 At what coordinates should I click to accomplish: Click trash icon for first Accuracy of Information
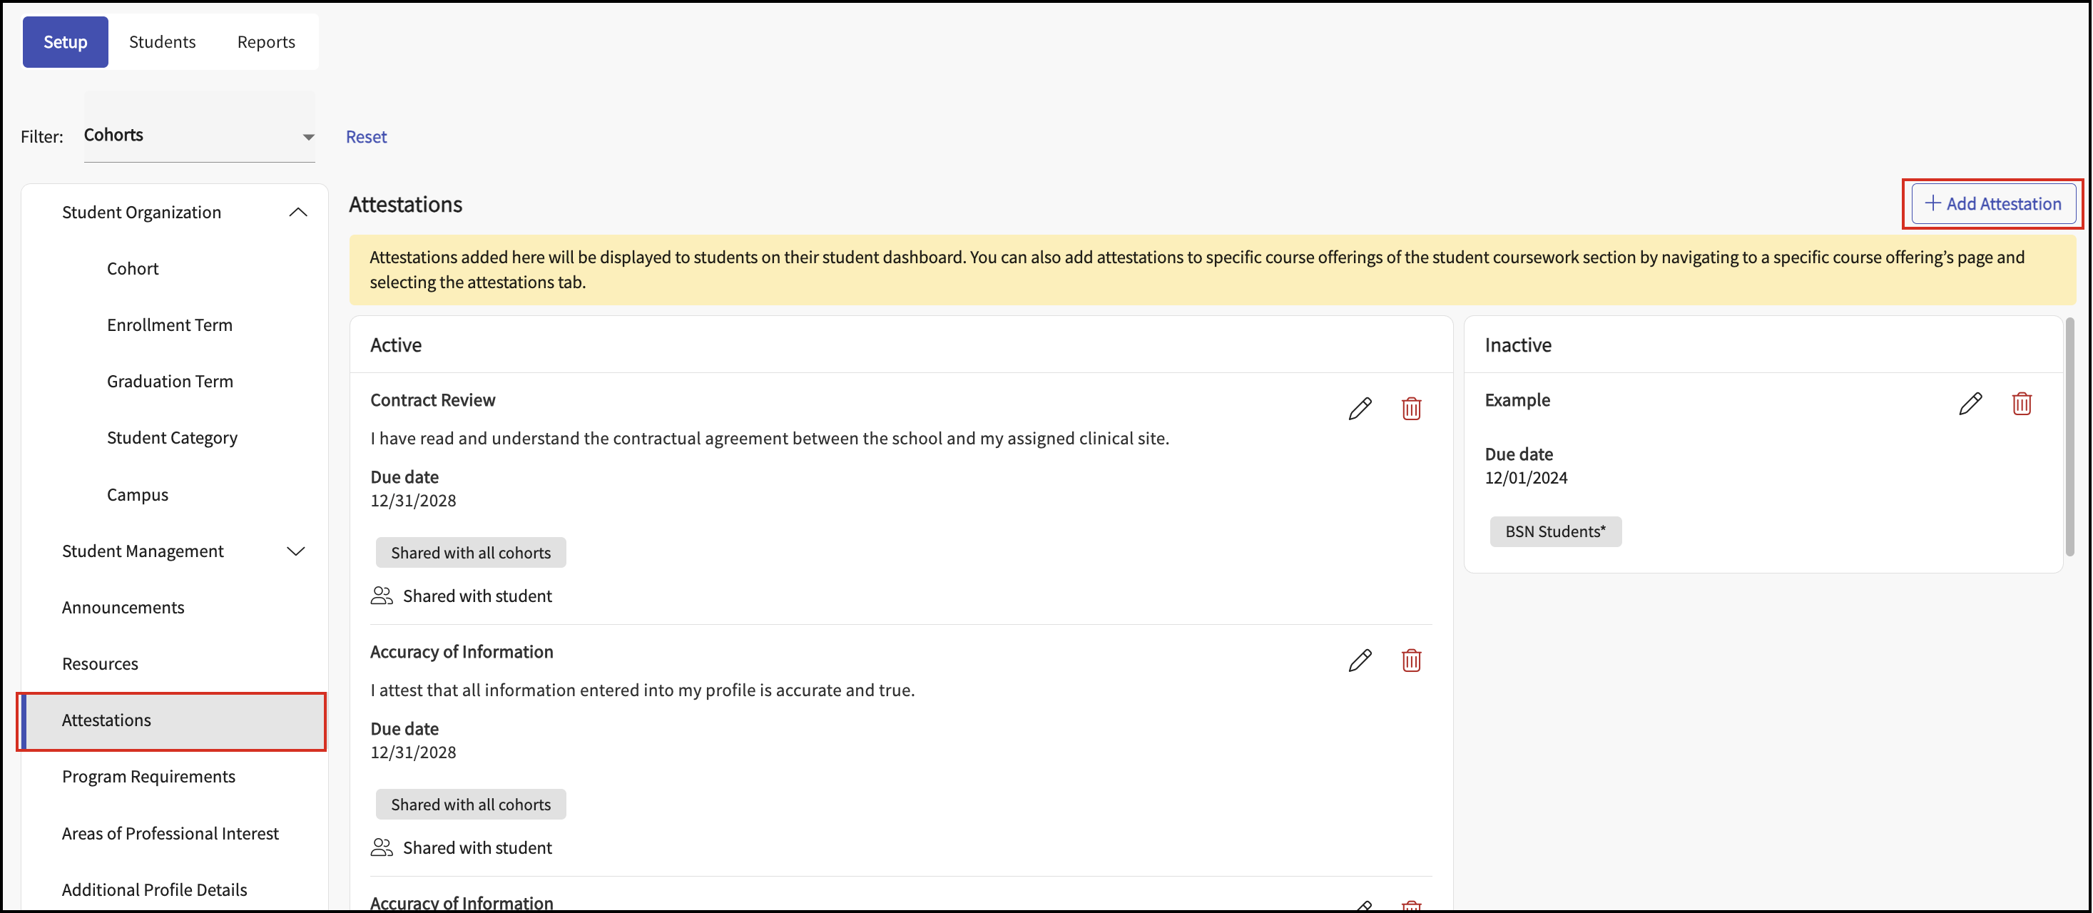(x=1410, y=660)
